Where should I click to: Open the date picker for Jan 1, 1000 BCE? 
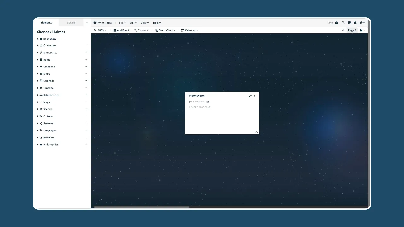(207, 102)
